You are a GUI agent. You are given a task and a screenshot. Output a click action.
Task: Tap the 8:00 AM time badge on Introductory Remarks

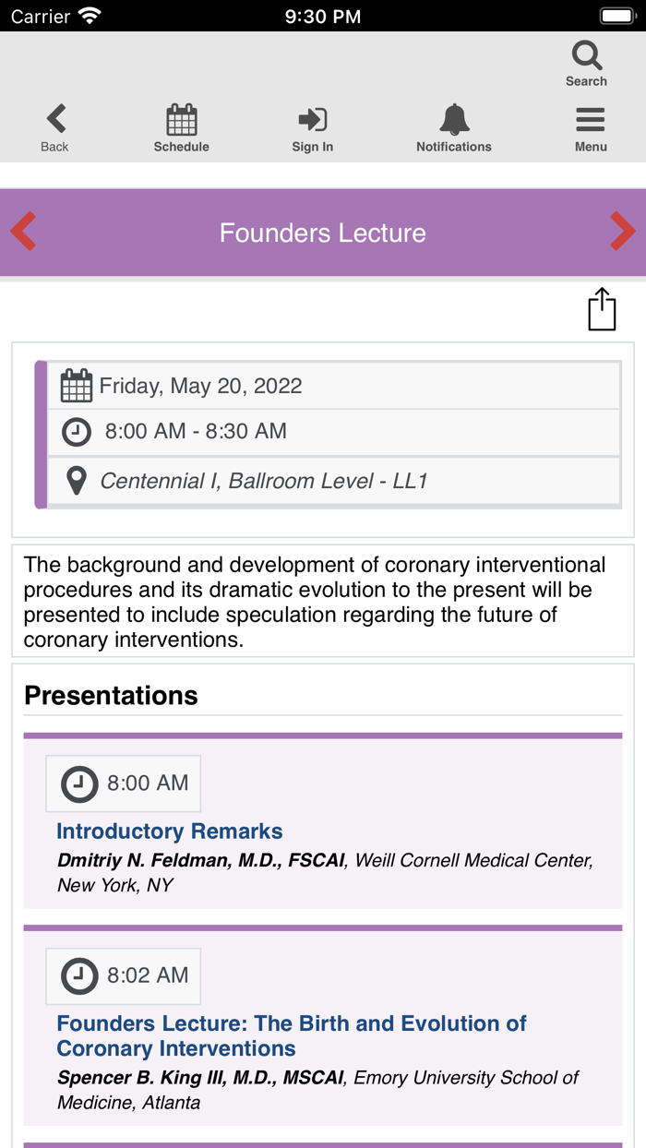click(x=123, y=783)
